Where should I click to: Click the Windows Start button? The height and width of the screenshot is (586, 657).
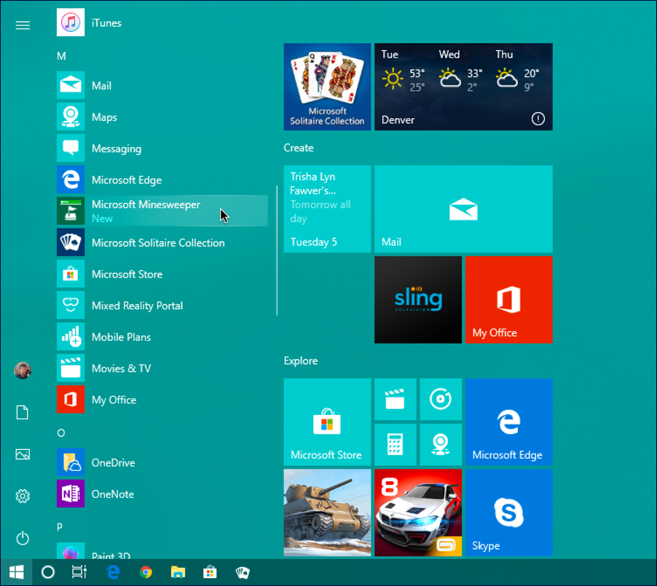pyautogui.click(x=16, y=572)
